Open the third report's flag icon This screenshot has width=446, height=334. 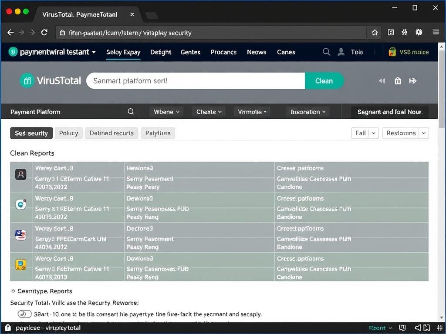pyautogui.click(x=20, y=235)
